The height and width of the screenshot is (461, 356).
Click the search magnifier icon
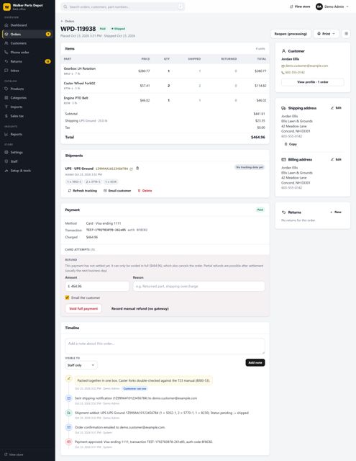[65, 6]
